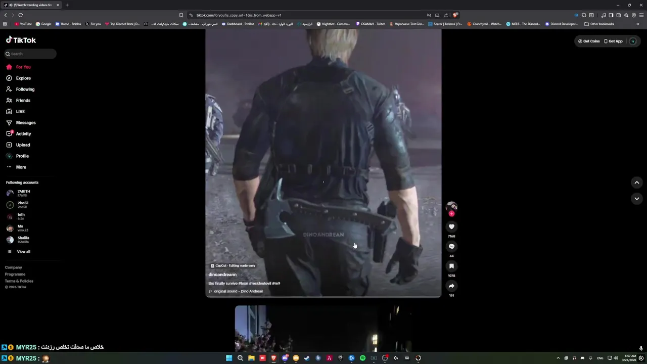Open your Profile page

click(18, 156)
